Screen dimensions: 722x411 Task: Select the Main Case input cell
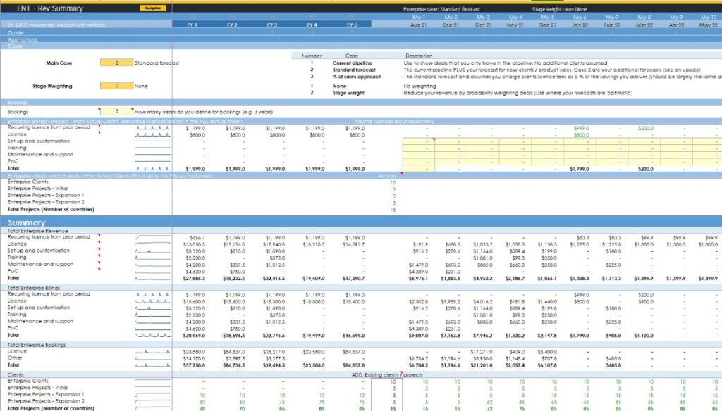pos(116,63)
